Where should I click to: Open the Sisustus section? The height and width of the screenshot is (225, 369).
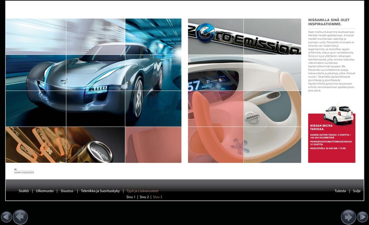click(x=67, y=191)
